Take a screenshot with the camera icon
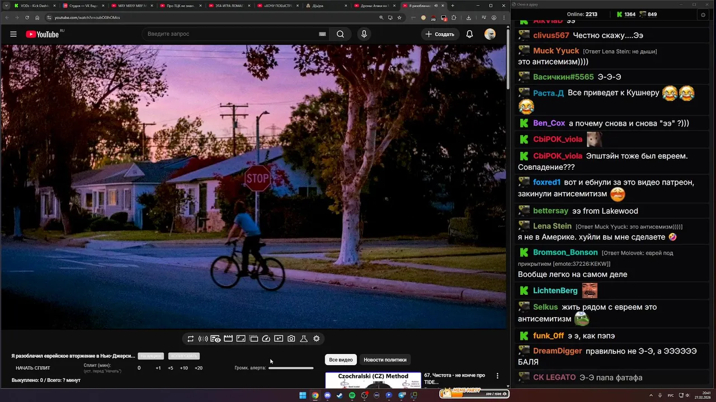716x402 pixels. click(x=291, y=339)
